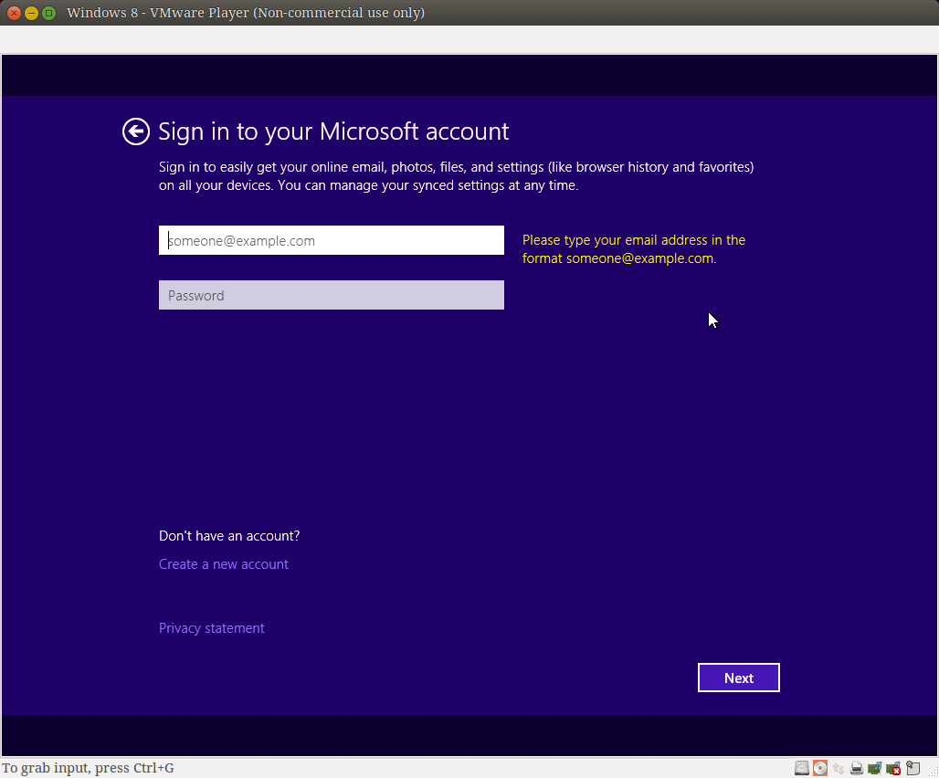Click the CD/DVD drive icon in status bar
The height and width of the screenshot is (778, 939).
[820, 768]
